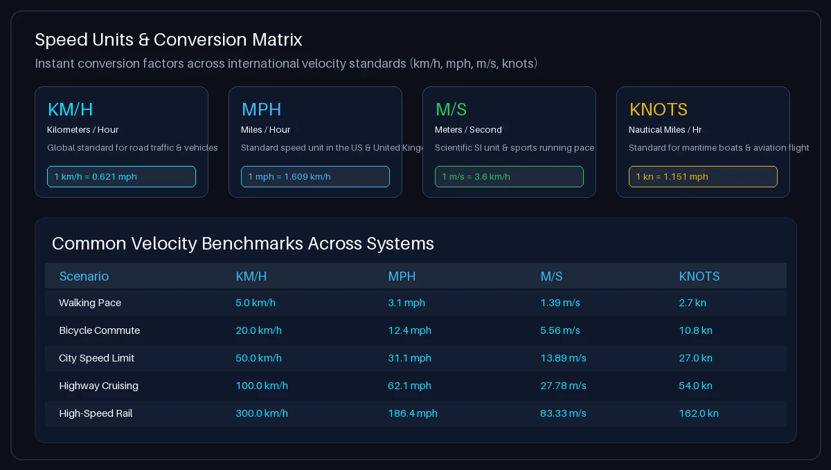Click the M/S table column header
The width and height of the screenshot is (831, 470).
pos(551,276)
